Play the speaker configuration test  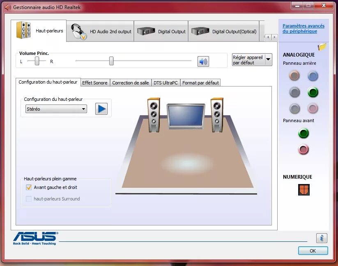pyautogui.click(x=101, y=109)
